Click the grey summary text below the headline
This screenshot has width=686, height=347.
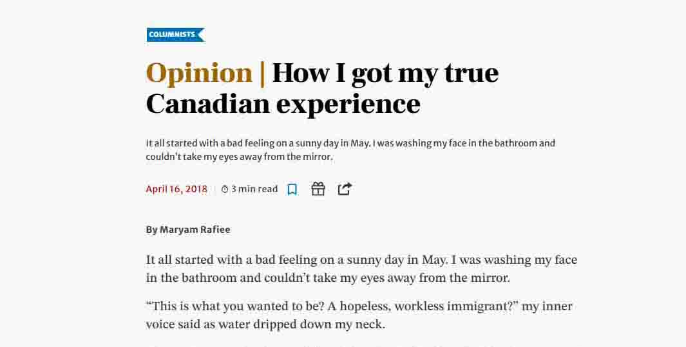point(350,150)
